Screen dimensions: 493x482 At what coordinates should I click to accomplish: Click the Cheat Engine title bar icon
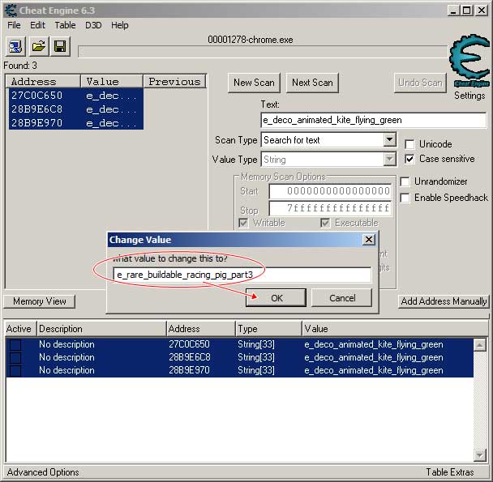(11, 10)
